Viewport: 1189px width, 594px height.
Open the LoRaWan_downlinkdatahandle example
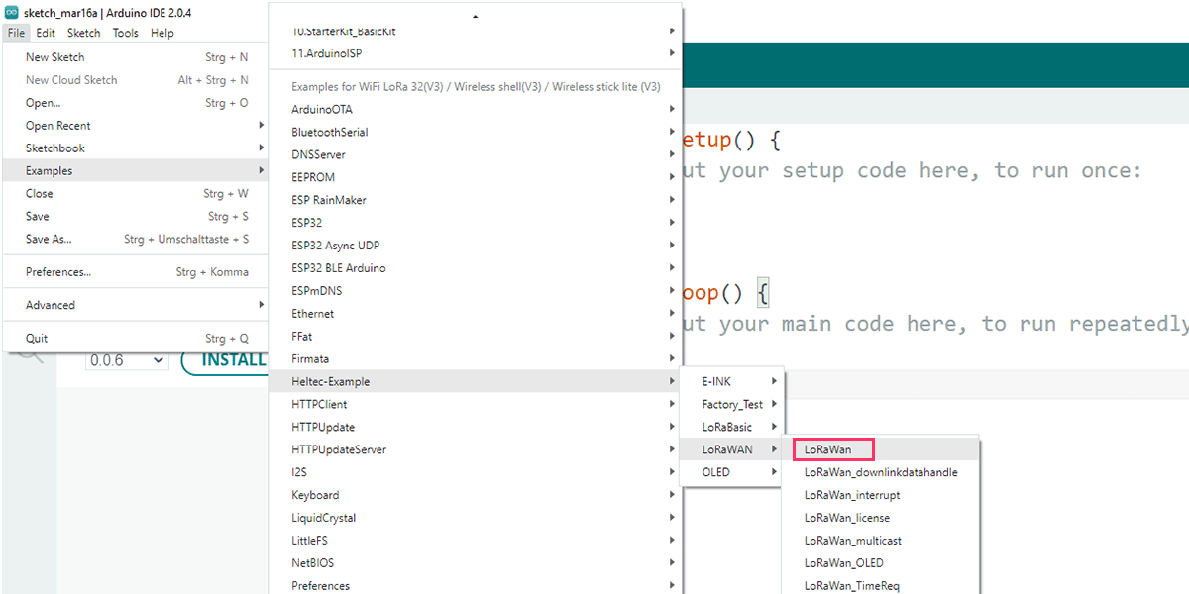881,473
